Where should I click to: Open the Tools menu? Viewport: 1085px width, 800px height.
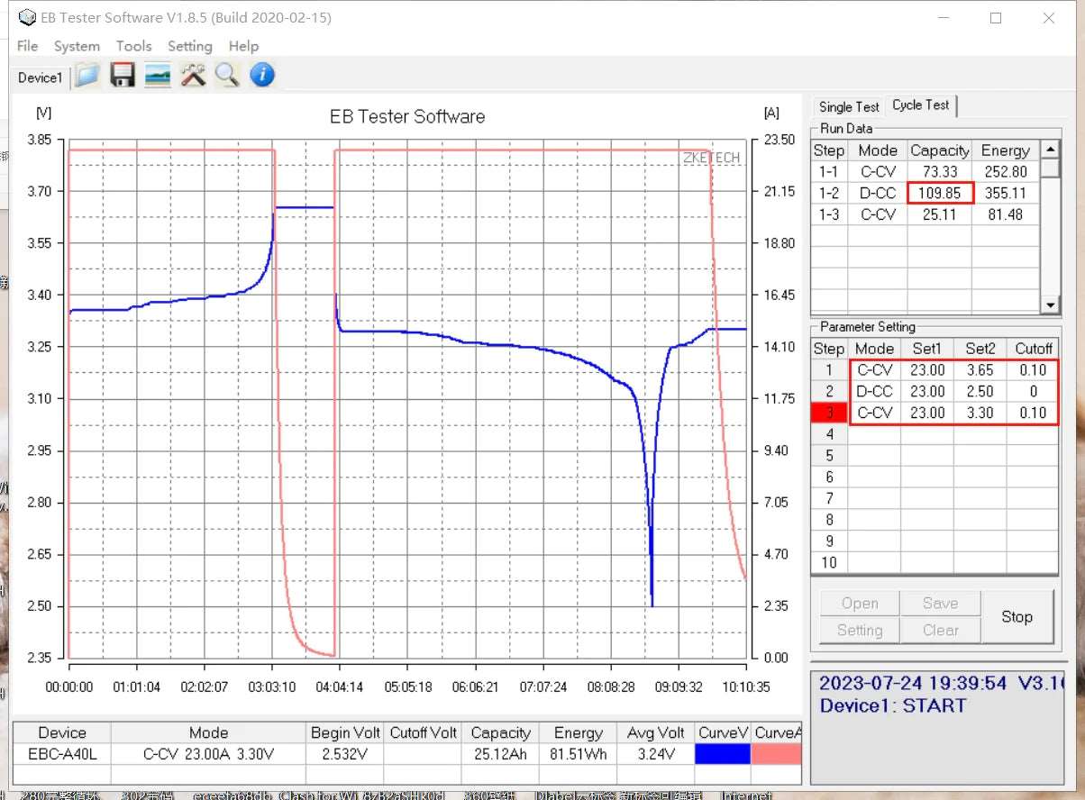(x=133, y=46)
